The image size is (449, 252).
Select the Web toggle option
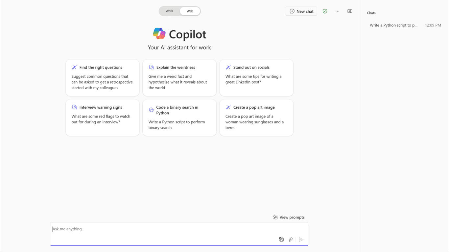coord(190,11)
